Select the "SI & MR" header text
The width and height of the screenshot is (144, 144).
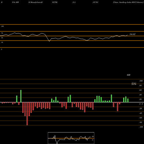pyautogui.click(x=15, y=2)
